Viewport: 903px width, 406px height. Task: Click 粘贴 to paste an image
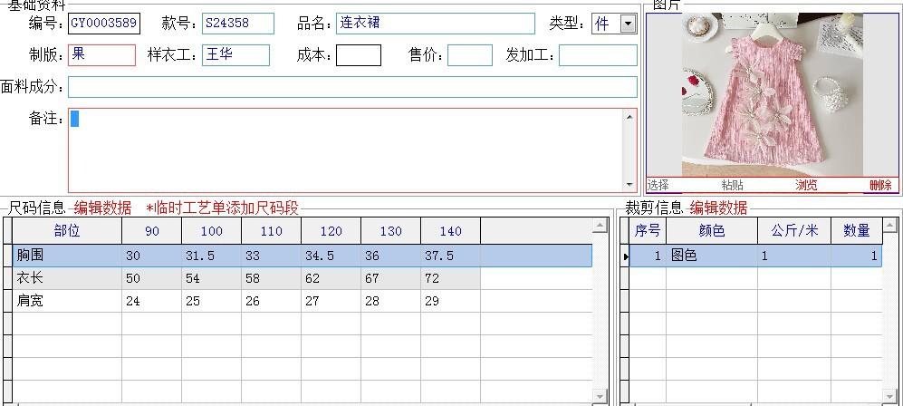coord(732,185)
